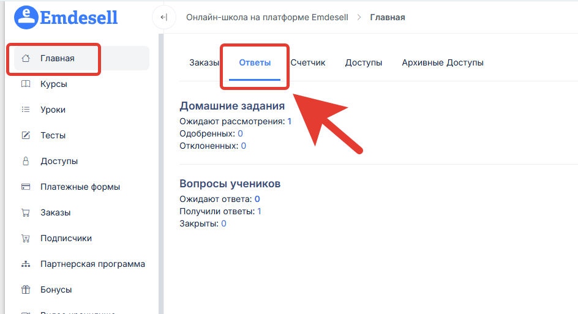Open the Счетчик tab

pyautogui.click(x=308, y=63)
